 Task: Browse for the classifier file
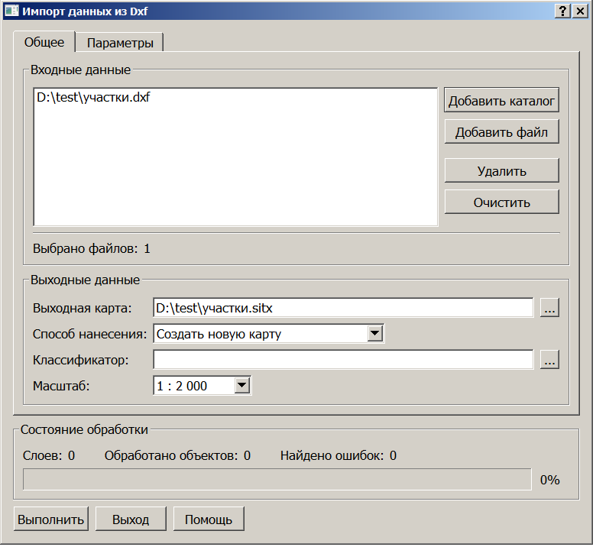tap(549, 360)
